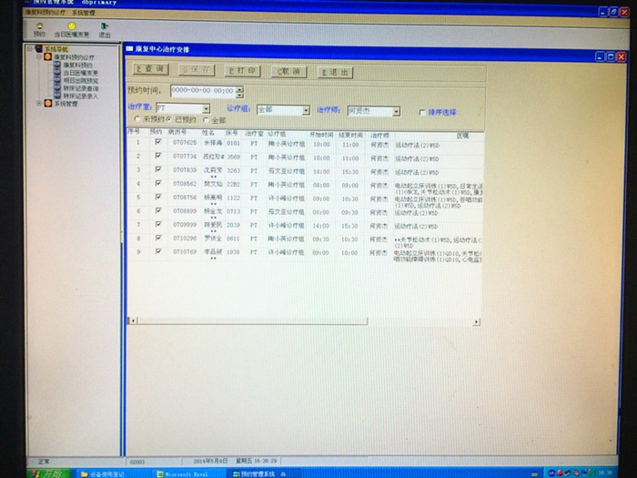637x478 pixels.
Task: Select the 未预约 radio button
Action: (136, 118)
